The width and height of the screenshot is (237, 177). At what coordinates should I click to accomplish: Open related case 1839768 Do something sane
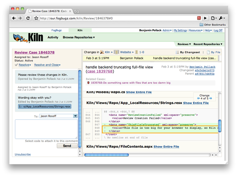[130, 83]
